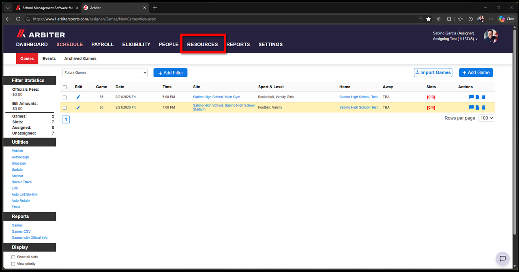Open SETTINGS menu
The width and height of the screenshot is (519, 272).
point(270,45)
